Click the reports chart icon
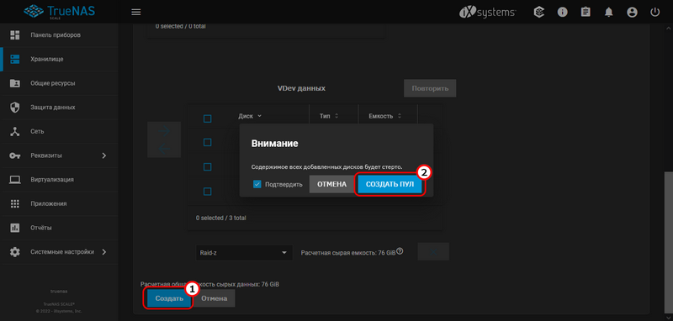This screenshot has width=673, height=321. (x=15, y=228)
